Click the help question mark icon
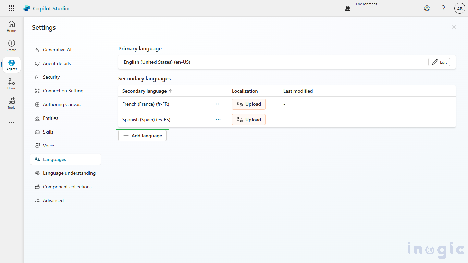Screen dimensions: 468x263 [443, 8]
